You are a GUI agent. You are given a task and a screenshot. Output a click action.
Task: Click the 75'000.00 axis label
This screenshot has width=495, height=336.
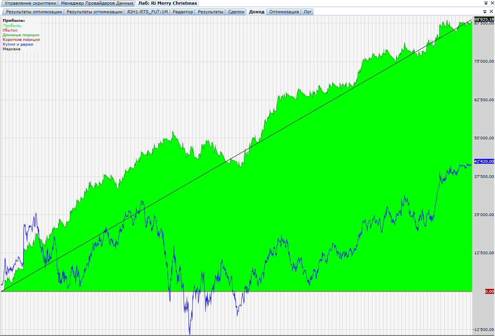pos(484,62)
